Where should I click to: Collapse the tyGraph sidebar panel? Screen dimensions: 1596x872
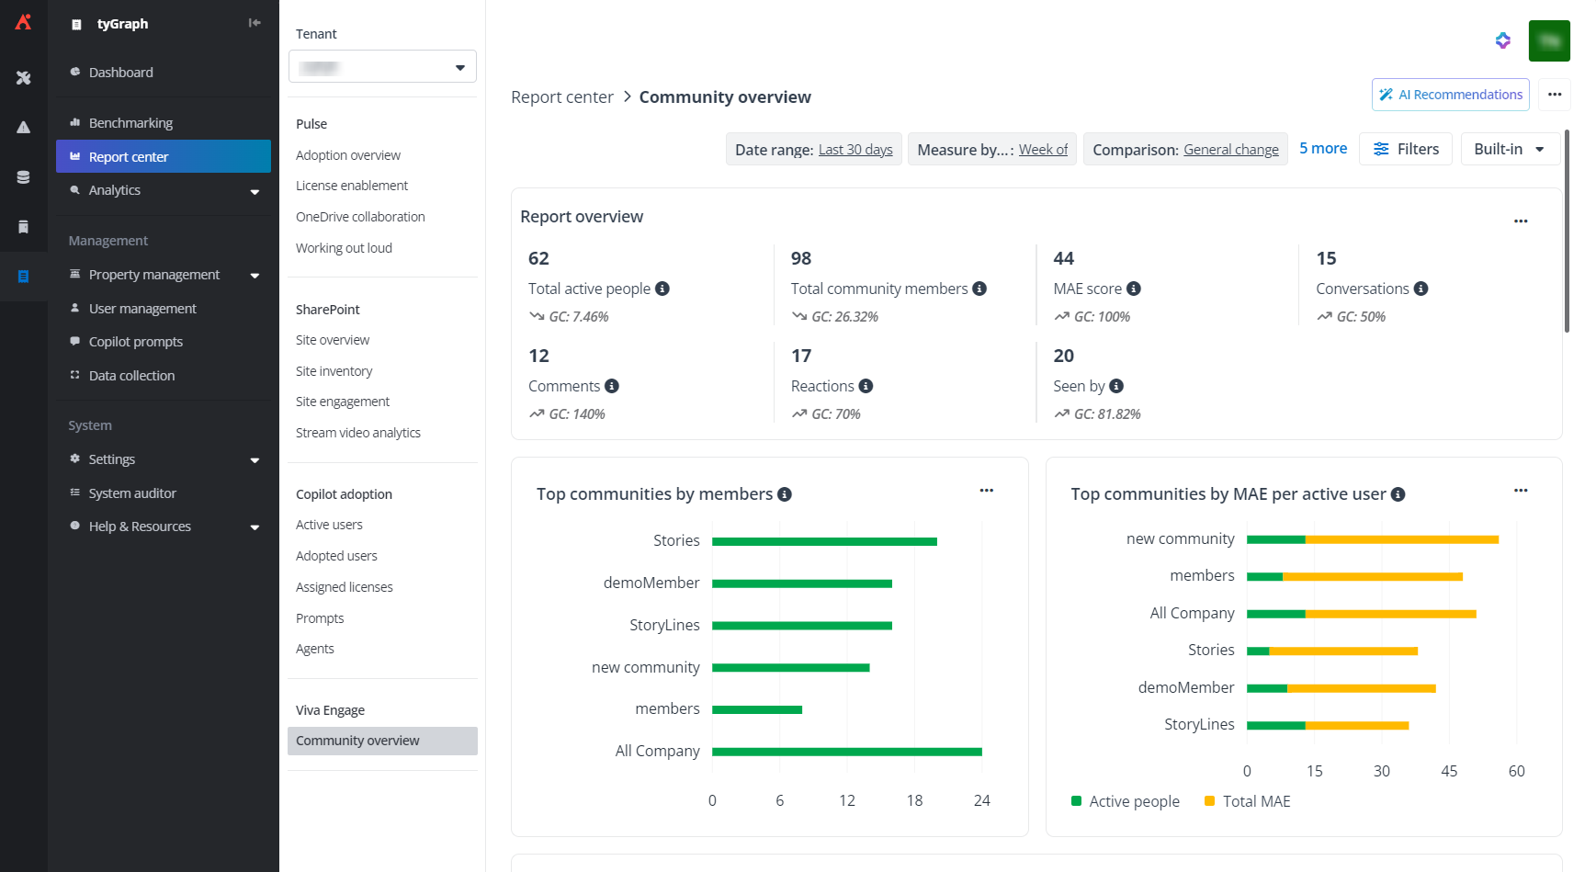pyautogui.click(x=255, y=23)
